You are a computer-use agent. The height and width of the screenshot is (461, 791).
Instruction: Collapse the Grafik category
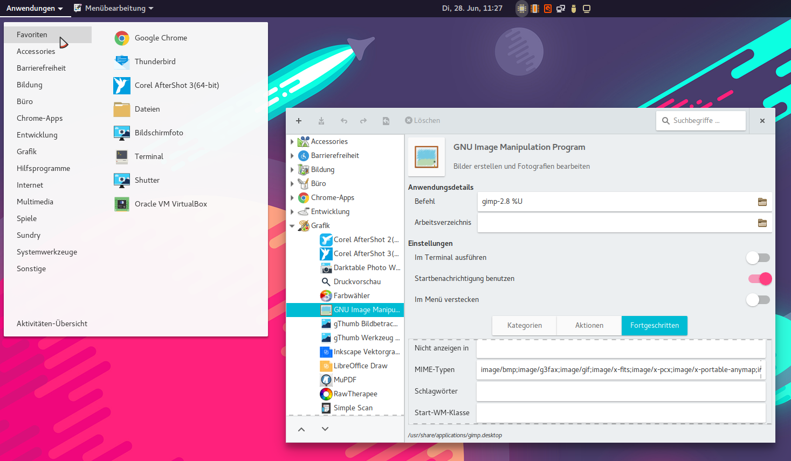292,225
